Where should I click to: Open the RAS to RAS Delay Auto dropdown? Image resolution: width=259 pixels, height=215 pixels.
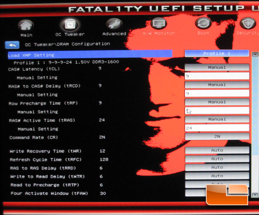coord(217,167)
